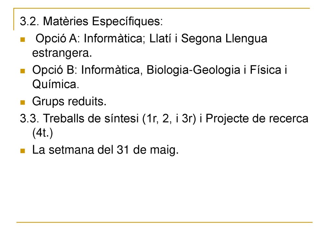Click the word 'estrangera.'

(x=62, y=53)
